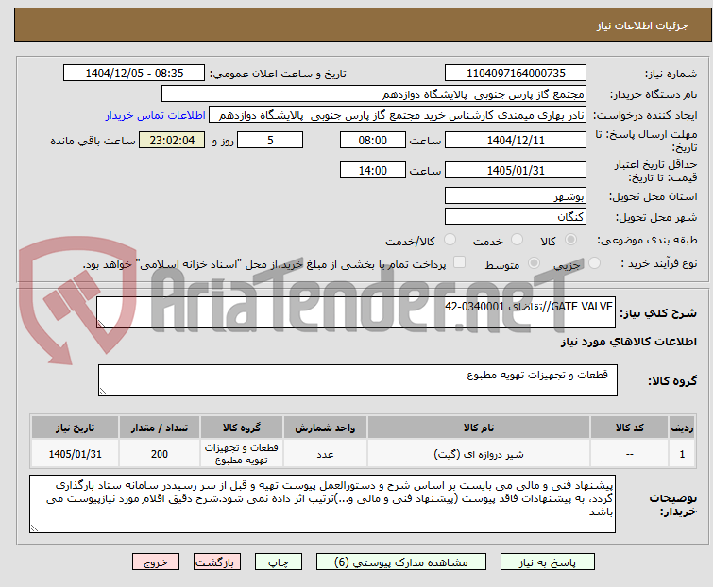Click the response deadline date 1404/12/11

516,141
